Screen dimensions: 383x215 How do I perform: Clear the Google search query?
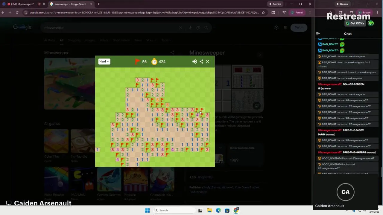(x=180, y=27)
